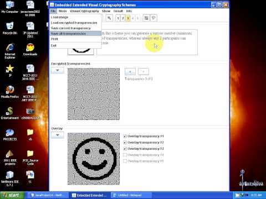Toggle the disabled Overlay transparency #5 checkbox
266x199 pixels.
pos(125,161)
